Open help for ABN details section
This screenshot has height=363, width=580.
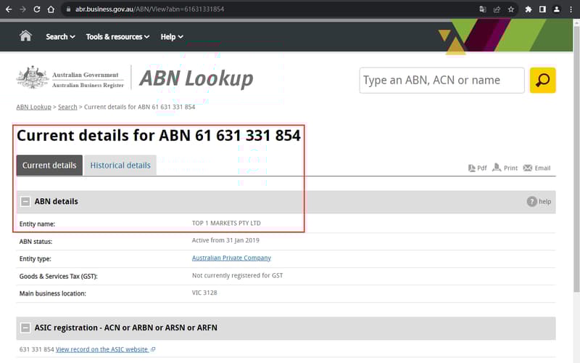(x=539, y=202)
